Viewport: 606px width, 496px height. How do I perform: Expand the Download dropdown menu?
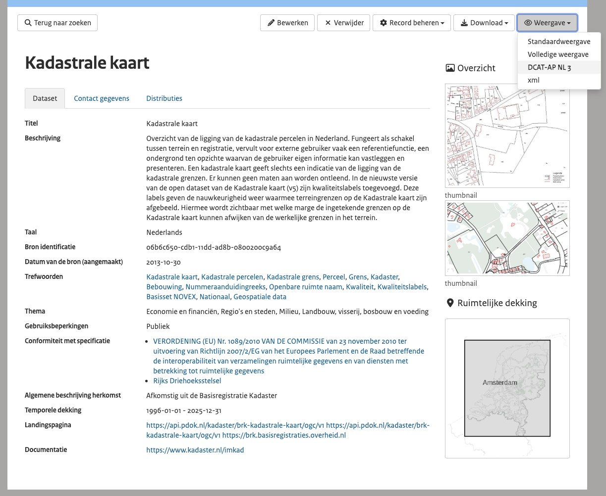coord(484,23)
